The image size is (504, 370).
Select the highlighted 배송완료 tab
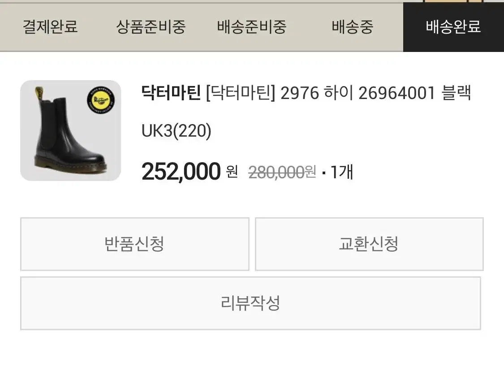pyautogui.click(x=453, y=27)
